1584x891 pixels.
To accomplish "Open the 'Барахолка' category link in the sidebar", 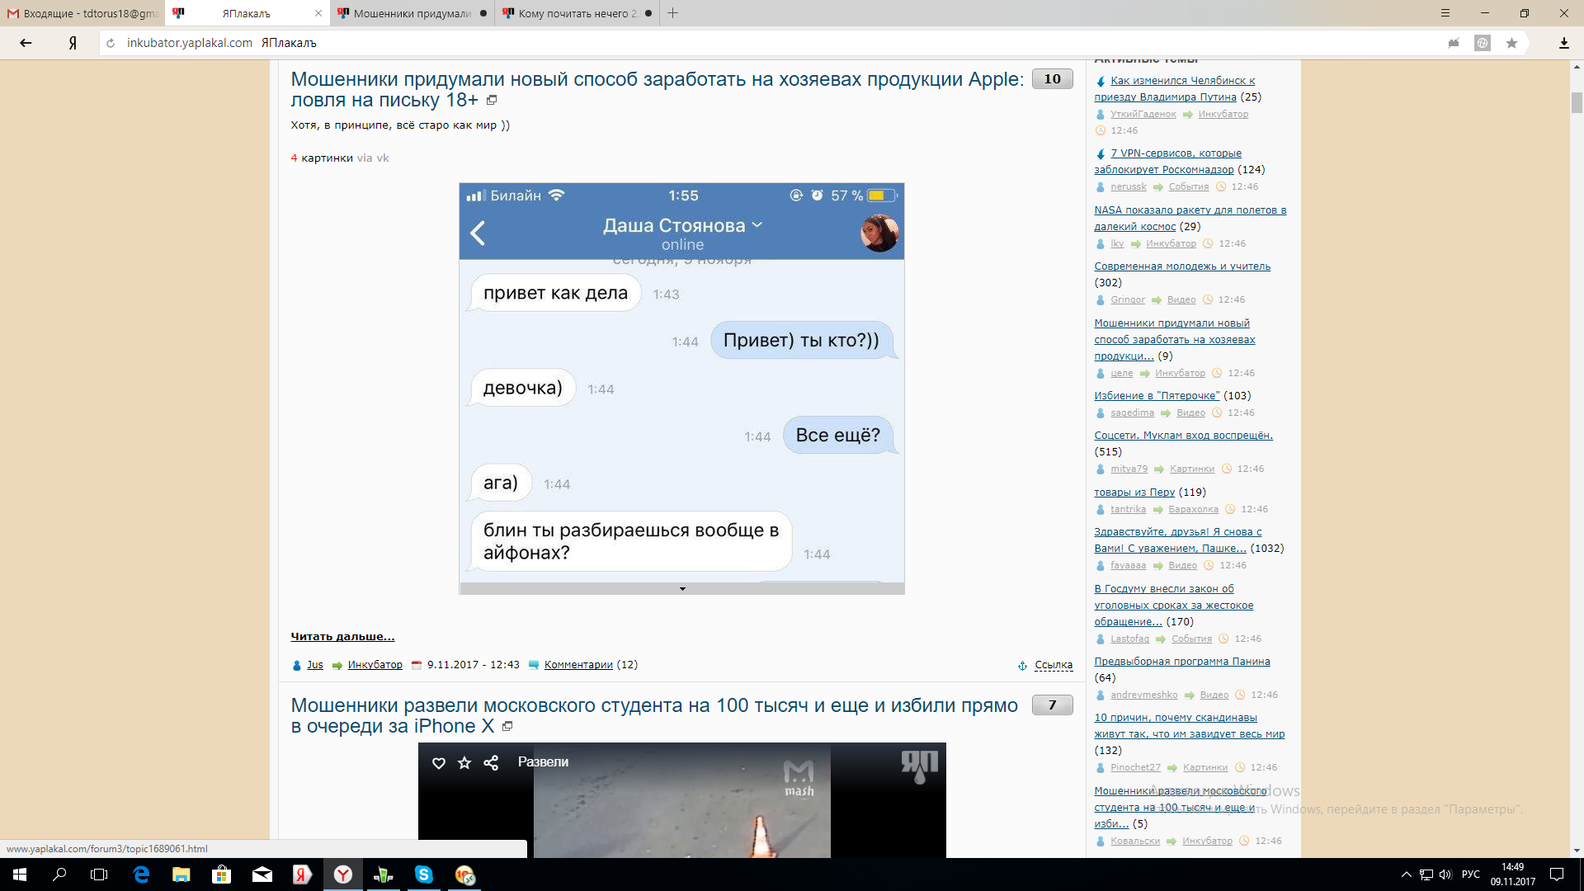I will [x=1193, y=510].
